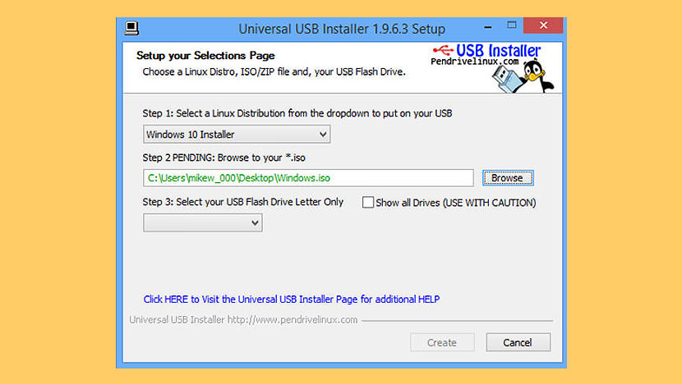Enable the Show all Drives checkbox
The image size is (682, 384).
[x=368, y=203]
